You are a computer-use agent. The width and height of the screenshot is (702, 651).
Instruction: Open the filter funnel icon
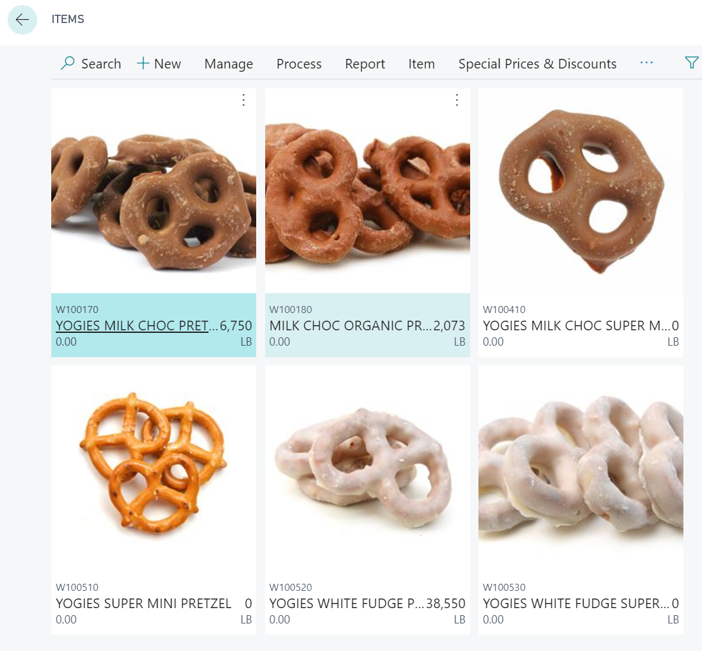click(692, 63)
